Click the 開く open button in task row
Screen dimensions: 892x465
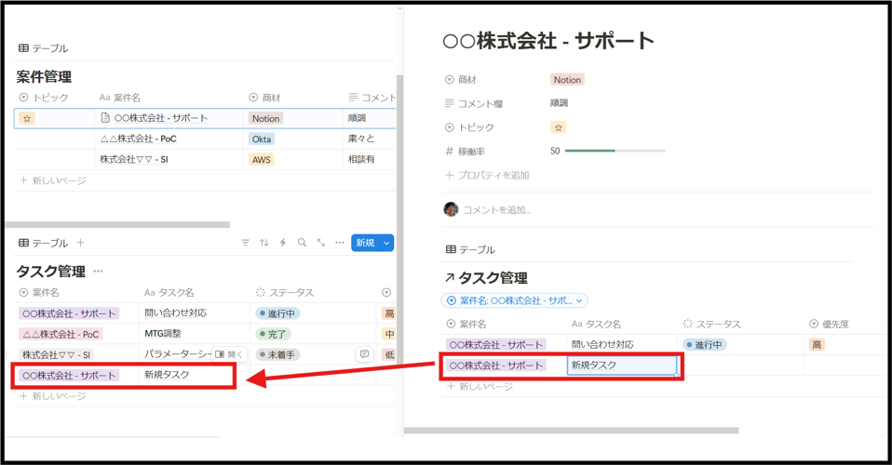click(x=229, y=354)
